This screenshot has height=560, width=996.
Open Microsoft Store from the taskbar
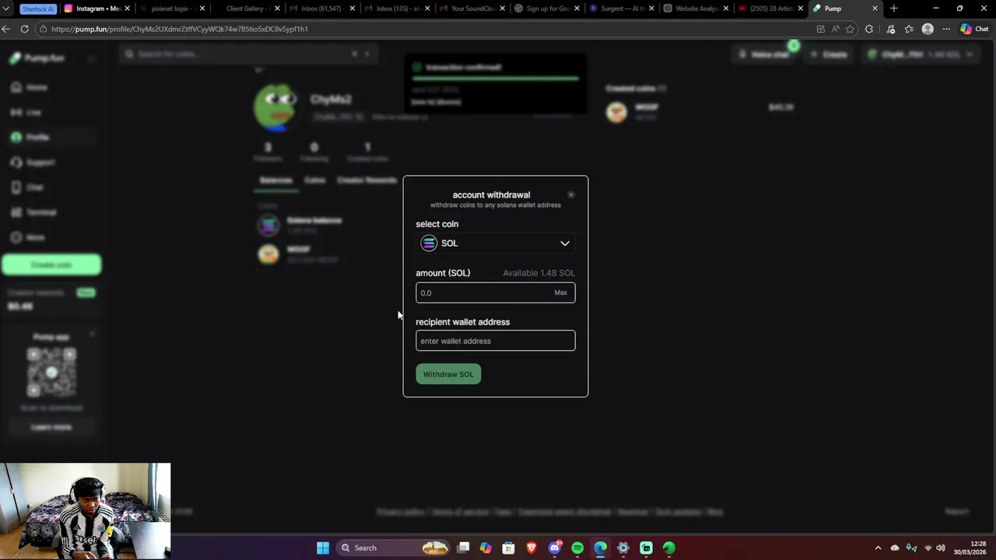(x=508, y=548)
